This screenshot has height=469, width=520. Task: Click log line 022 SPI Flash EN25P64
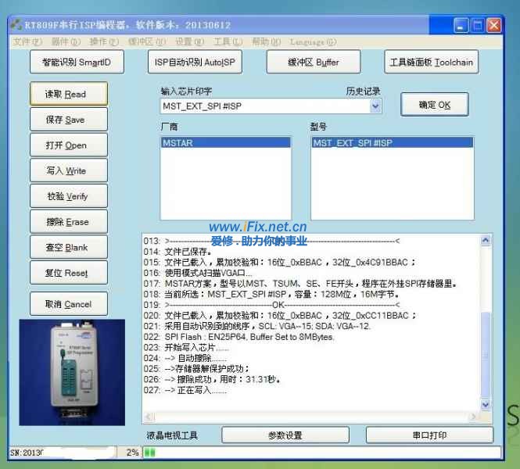tap(238, 337)
